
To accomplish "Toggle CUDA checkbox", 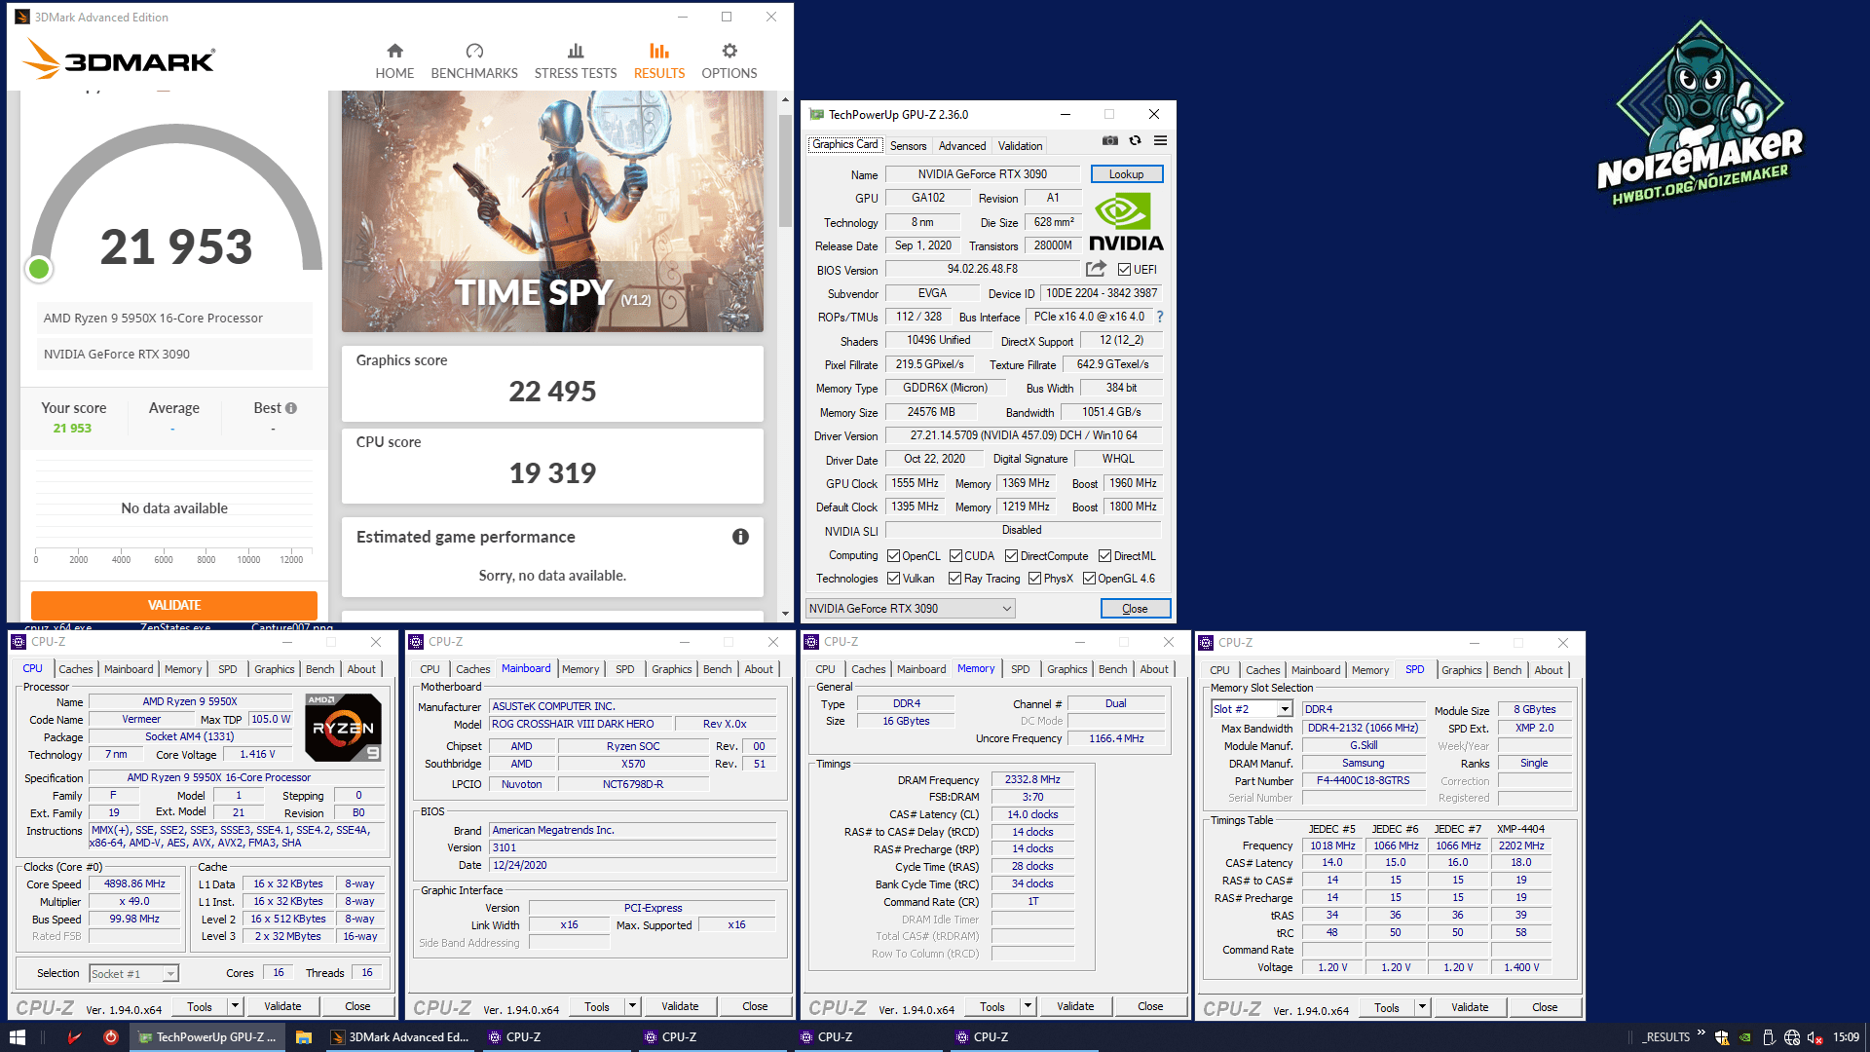I will (955, 556).
